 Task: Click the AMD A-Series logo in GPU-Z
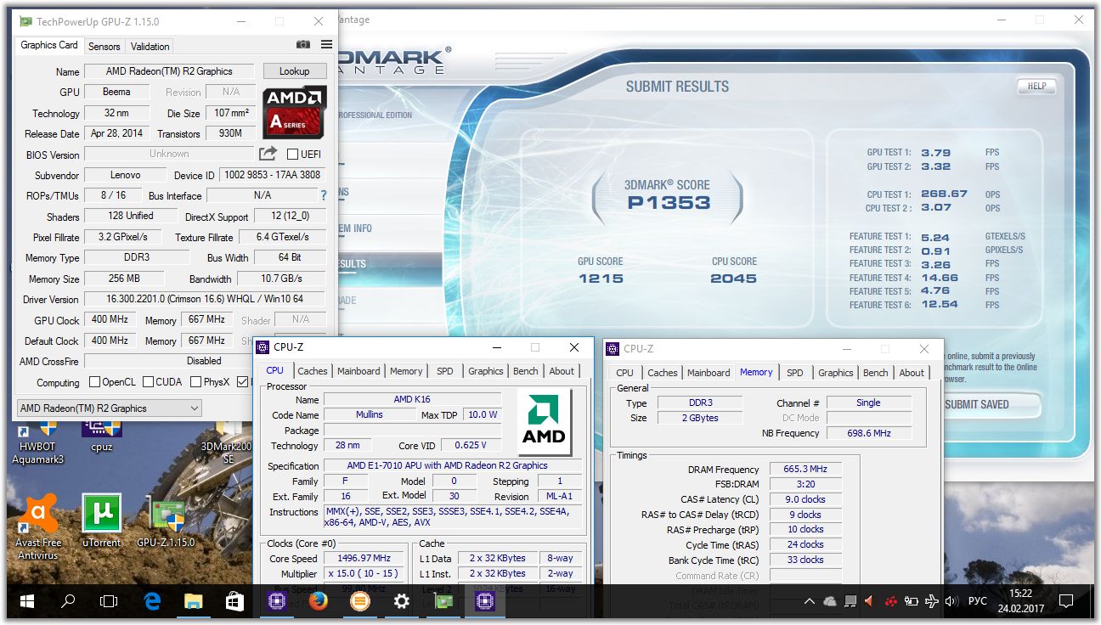[294, 113]
